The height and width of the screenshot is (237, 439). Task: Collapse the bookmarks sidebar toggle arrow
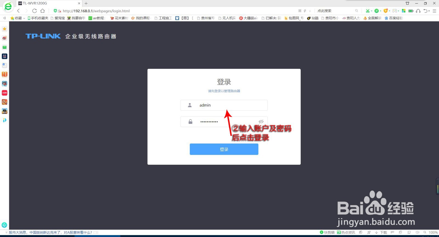[x=4, y=18]
